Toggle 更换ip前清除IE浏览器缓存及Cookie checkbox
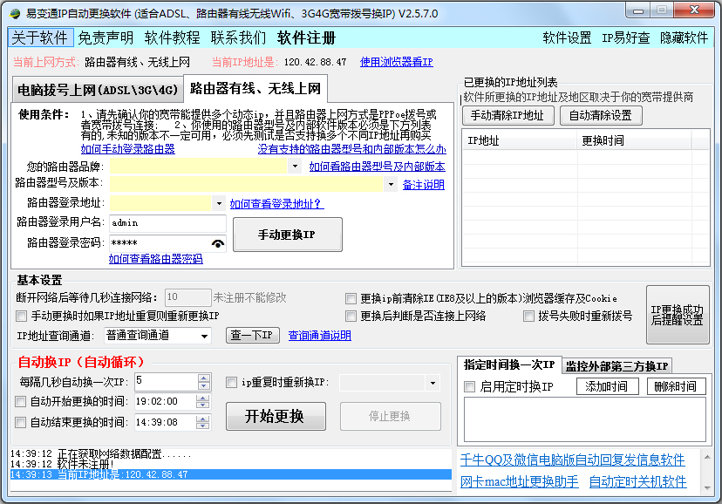The height and width of the screenshot is (504, 722). click(351, 299)
